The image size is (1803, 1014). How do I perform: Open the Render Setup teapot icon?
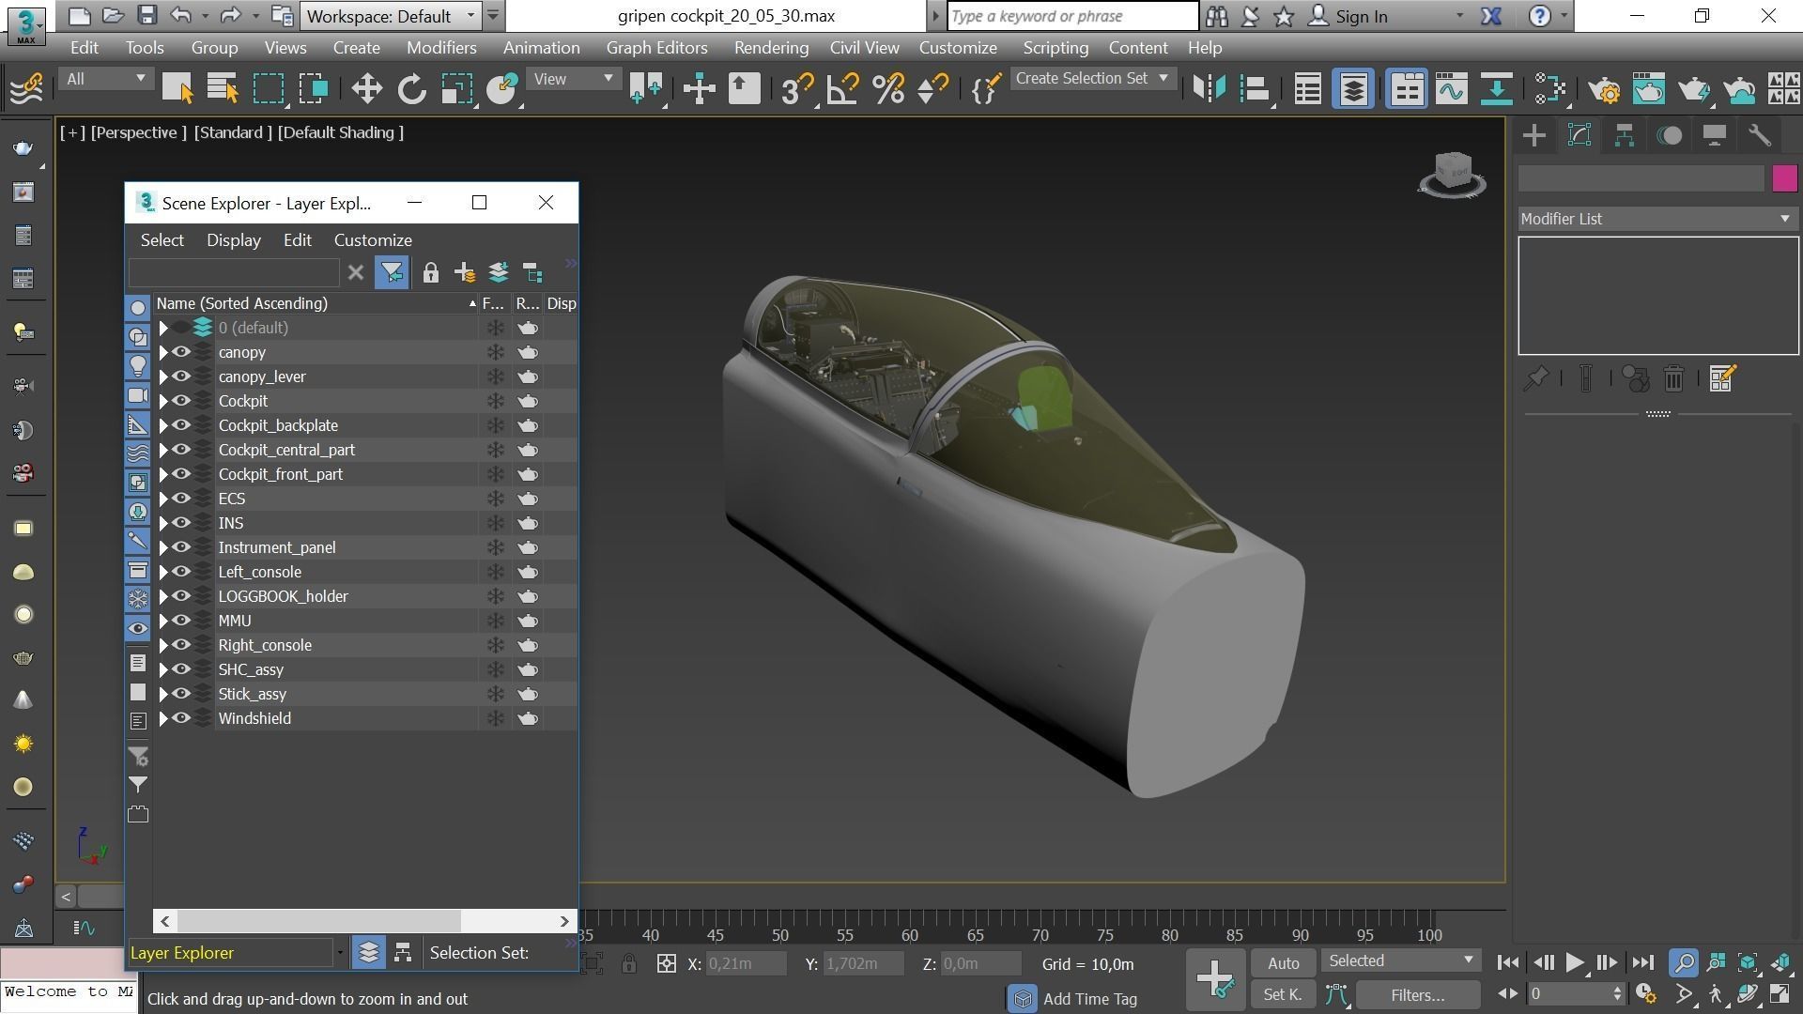click(1603, 89)
